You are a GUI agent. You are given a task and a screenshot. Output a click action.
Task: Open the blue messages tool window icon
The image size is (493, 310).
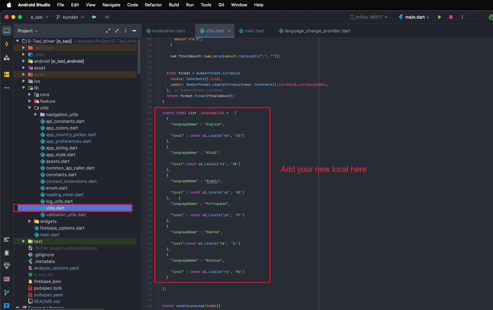(7, 306)
